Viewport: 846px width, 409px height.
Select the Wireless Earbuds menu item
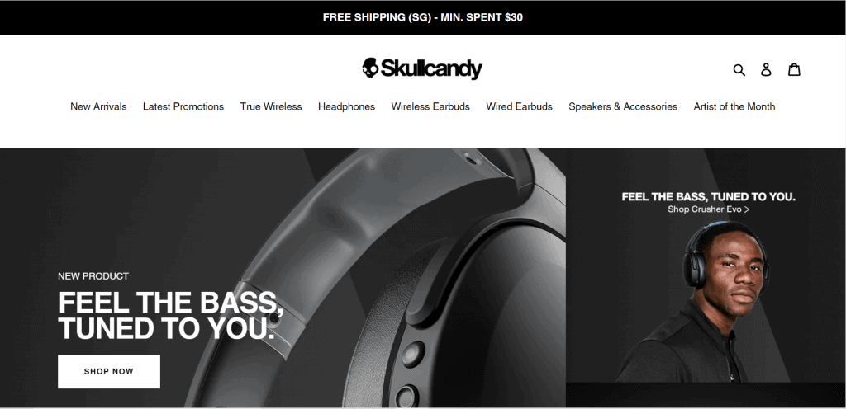[430, 106]
